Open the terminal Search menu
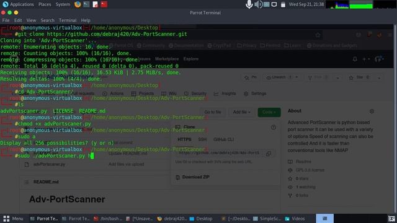The image size is (397, 223). pyautogui.click(x=47, y=20)
